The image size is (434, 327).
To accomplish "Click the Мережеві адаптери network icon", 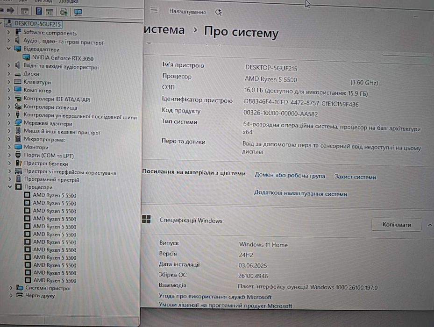I will coord(18,123).
